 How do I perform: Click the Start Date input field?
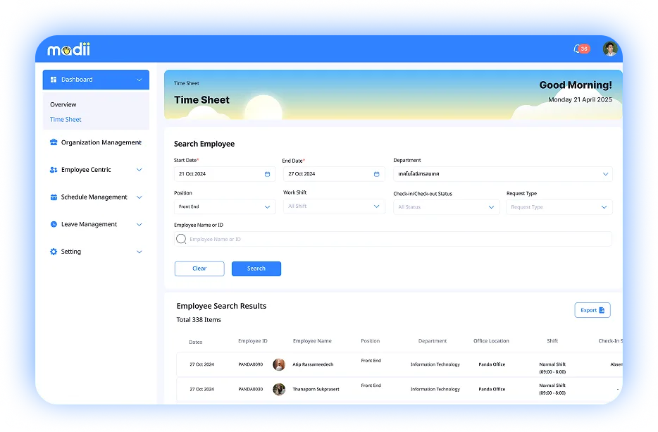[225, 174]
